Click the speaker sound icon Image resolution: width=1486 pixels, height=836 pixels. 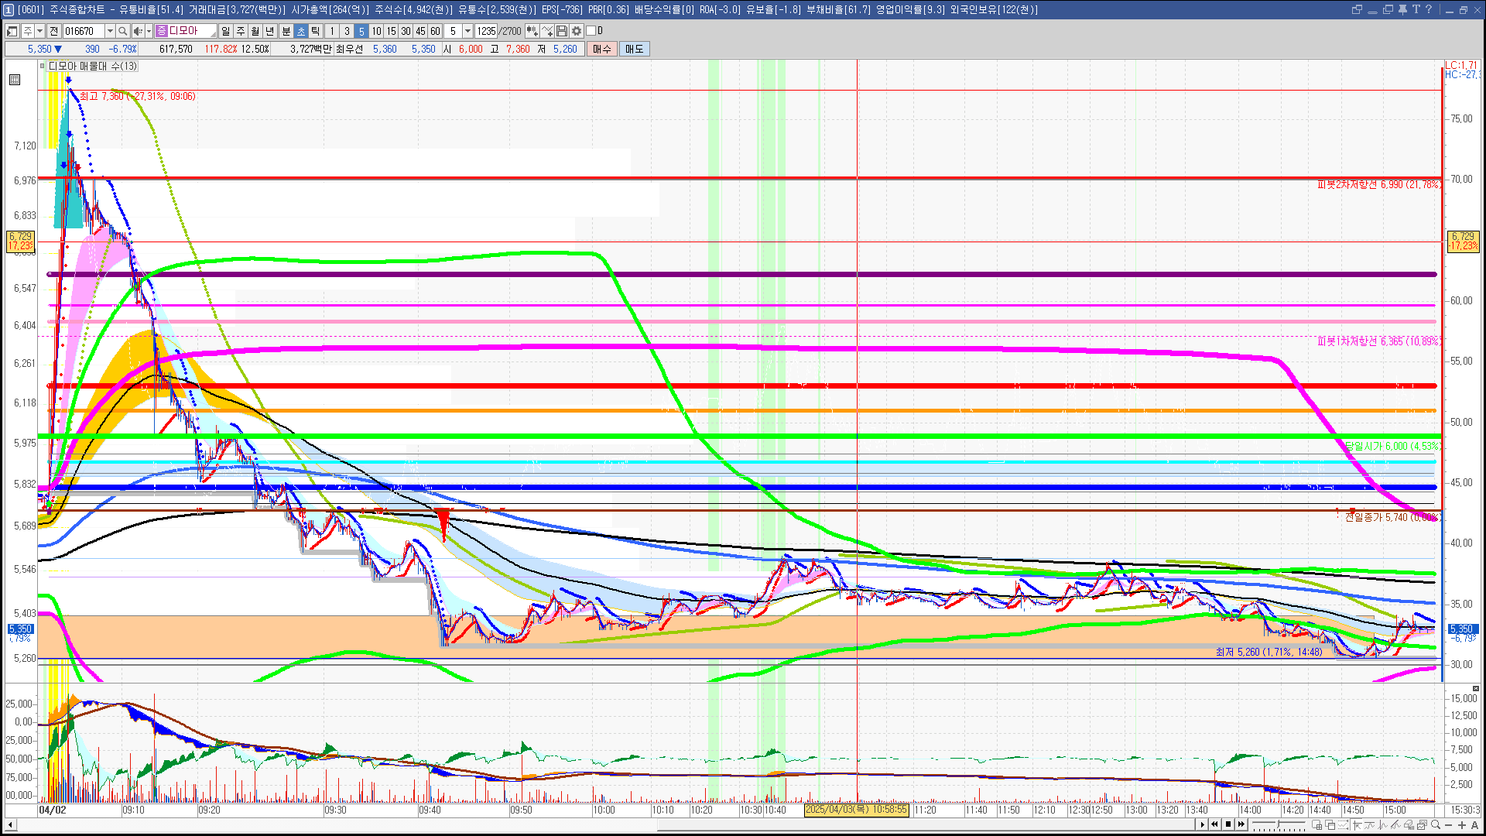(x=137, y=31)
